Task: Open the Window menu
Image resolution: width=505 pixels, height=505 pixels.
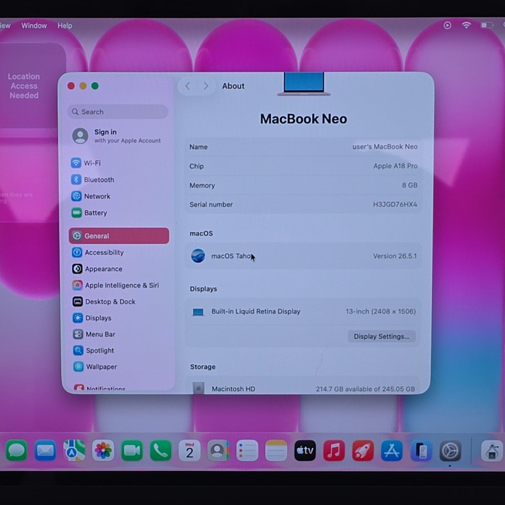Action: pyautogui.click(x=34, y=26)
